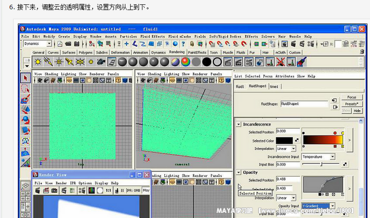This screenshot has height=218, width=370.
Task: Open the Opacity ramp in larger editor
Action: pos(349,188)
